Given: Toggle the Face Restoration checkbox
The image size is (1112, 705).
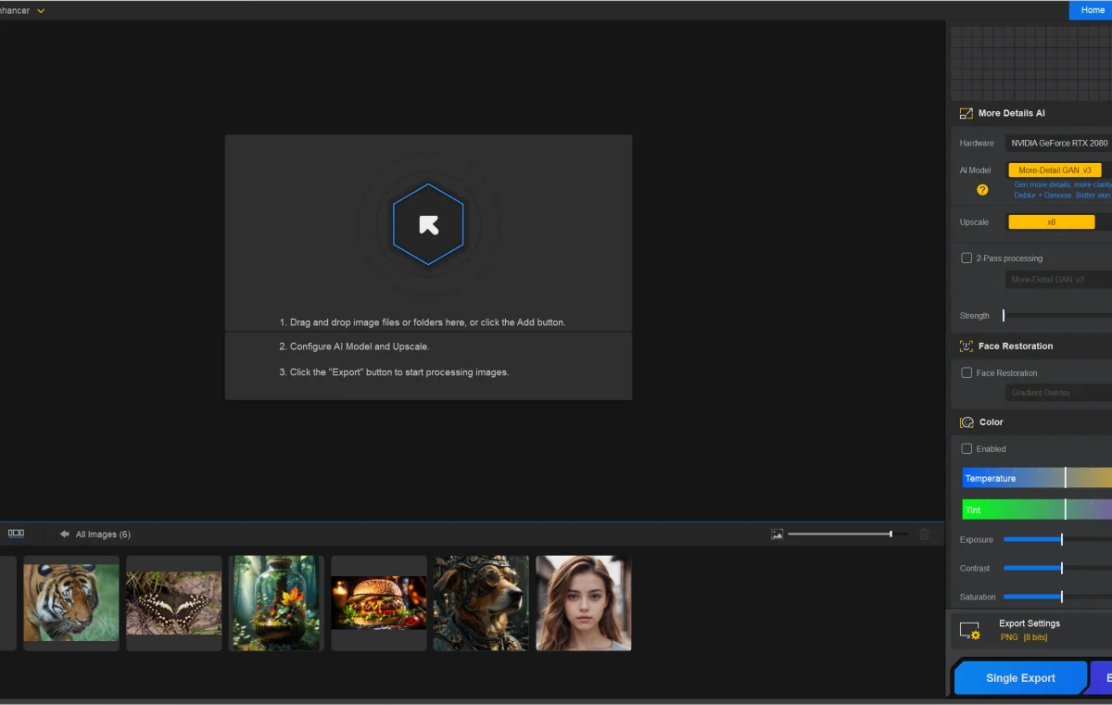Looking at the screenshot, I should (967, 373).
